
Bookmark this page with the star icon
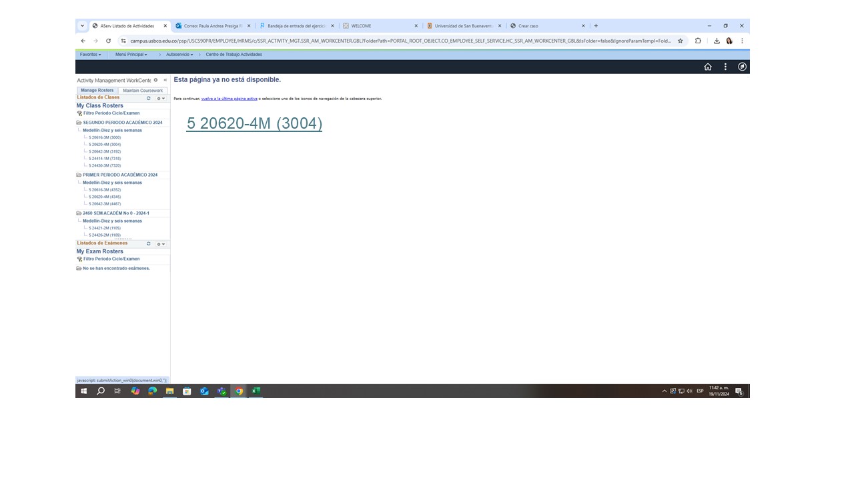pos(681,41)
